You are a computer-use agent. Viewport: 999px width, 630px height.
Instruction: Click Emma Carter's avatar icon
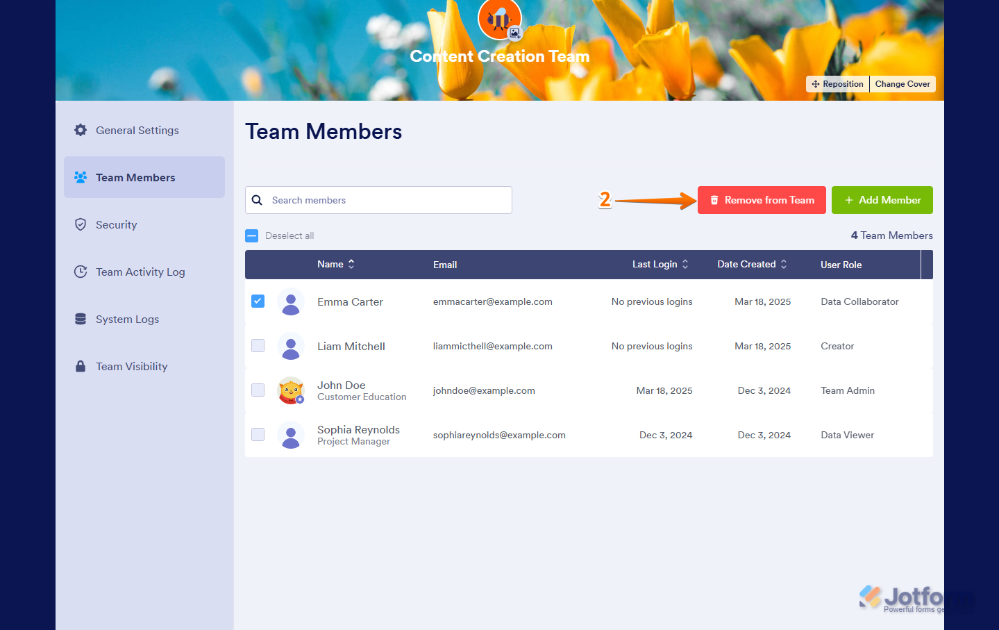(x=291, y=301)
